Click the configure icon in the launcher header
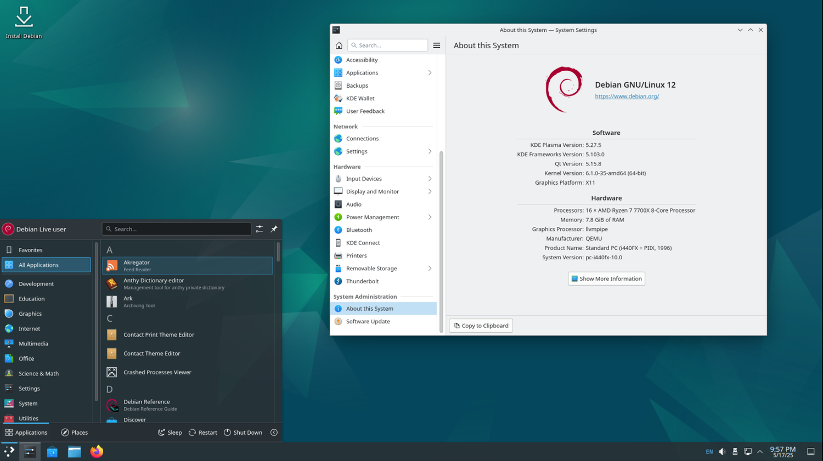Viewport: 823px width, 461px height. 260,229
